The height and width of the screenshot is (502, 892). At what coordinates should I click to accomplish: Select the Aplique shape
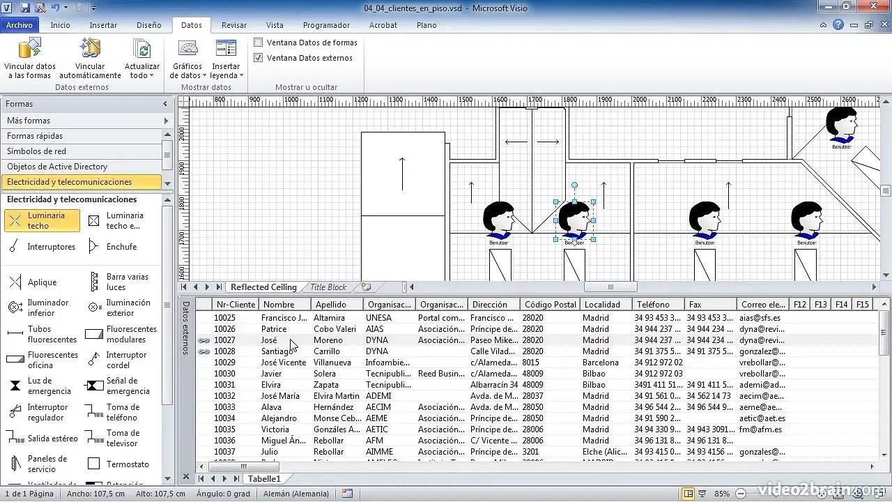point(33,282)
